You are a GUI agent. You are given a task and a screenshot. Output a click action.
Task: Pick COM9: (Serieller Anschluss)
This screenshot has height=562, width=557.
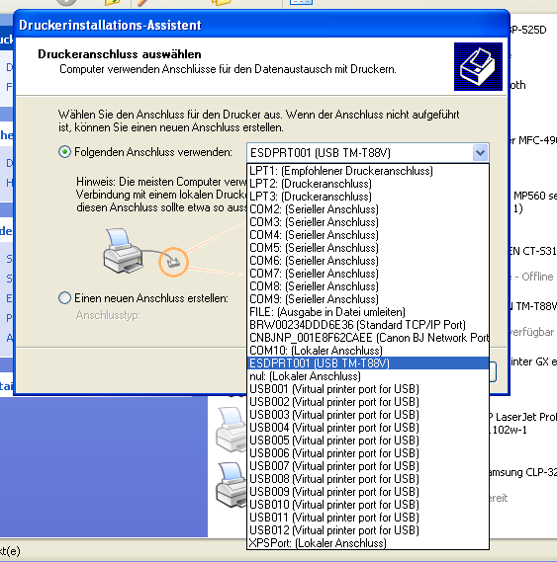[x=368, y=299]
